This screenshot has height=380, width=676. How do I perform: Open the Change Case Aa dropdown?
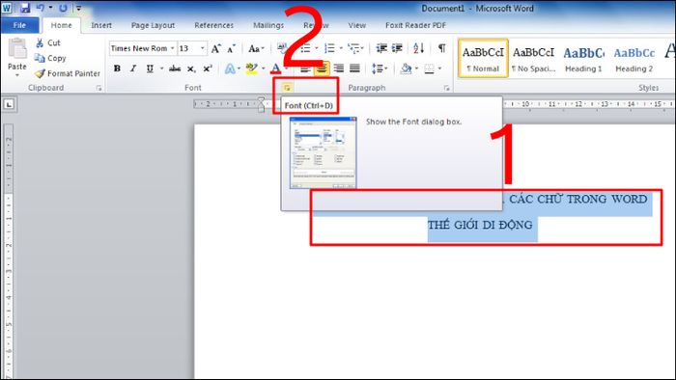click(x=256, y=48)
